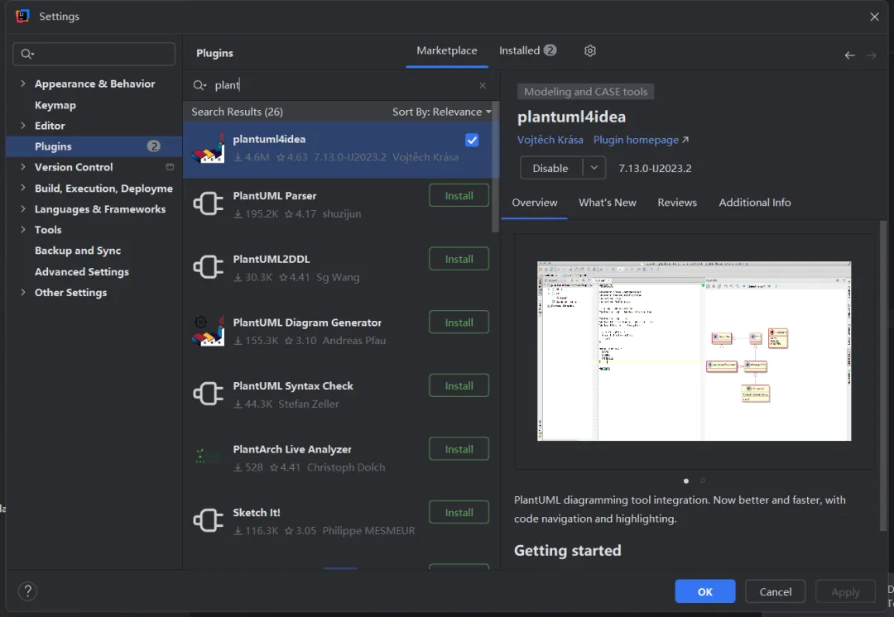Click the plugin screenshot preview image
This screenshot has height=617, width=894.
[x=694, y=351]
